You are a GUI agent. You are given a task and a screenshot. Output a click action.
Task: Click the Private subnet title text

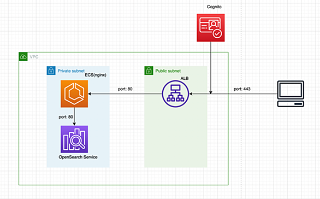tap(71, 71)
